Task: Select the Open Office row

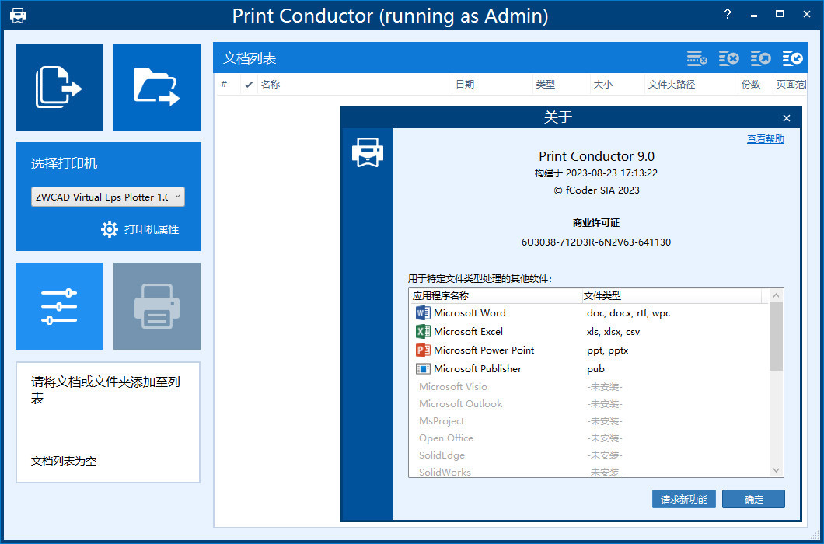Action: (x=588, y=438)
